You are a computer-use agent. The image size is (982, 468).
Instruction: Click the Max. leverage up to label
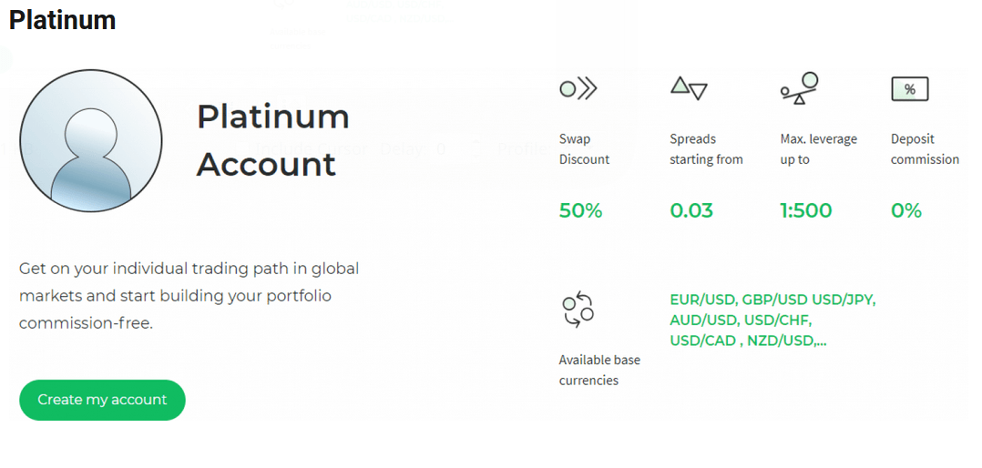coord(819,149)
